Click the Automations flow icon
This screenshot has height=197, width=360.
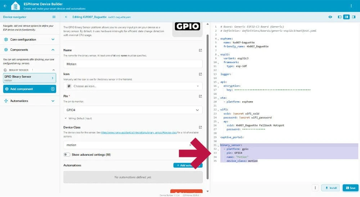(6, 101)
